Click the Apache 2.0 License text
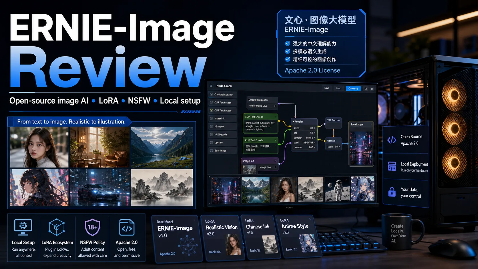The image size is (478, 269). click(312, 70)
